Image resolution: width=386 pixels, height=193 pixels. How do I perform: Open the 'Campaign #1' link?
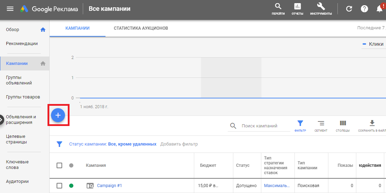click(x=109, y=186)
